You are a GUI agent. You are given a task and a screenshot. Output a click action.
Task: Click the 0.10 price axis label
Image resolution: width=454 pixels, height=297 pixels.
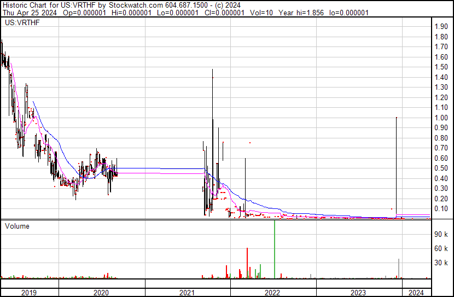(441, 209)
